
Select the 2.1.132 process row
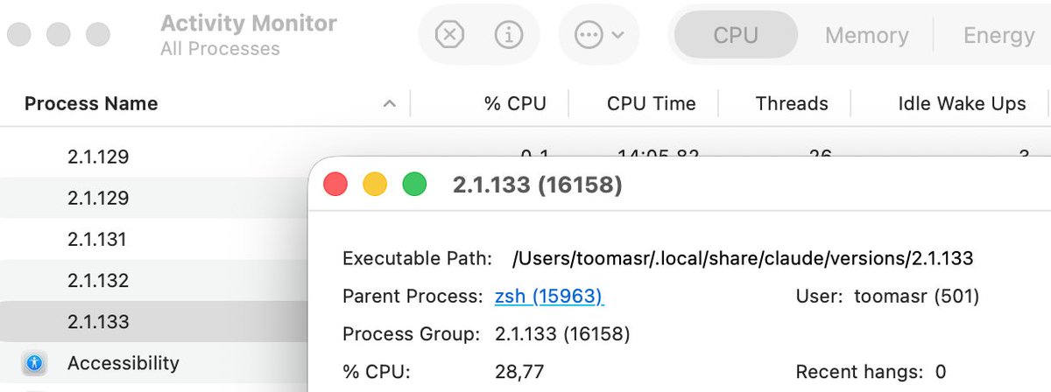(x=154, y=280)
